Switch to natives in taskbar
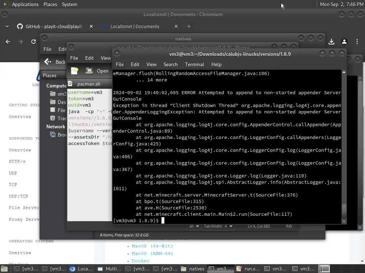Image resolution: width=365 pixels, height=273 pixels. click(193, 269)
